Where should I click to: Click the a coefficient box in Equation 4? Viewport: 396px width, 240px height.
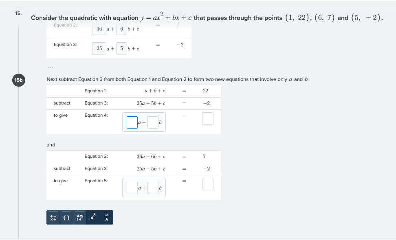(131, 122)
